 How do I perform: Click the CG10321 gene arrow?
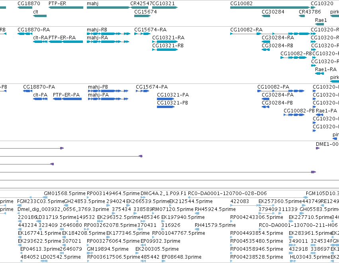point(165,8)
